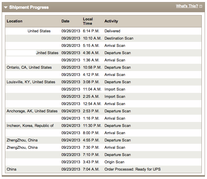Click the 6:14 P.M. delivery time

pyautogui.click(x=91, y=31)
